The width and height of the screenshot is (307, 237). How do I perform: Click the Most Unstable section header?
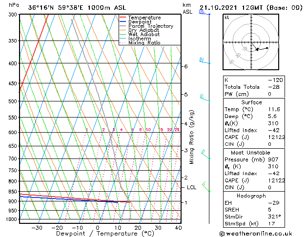[x=250, y=153]
